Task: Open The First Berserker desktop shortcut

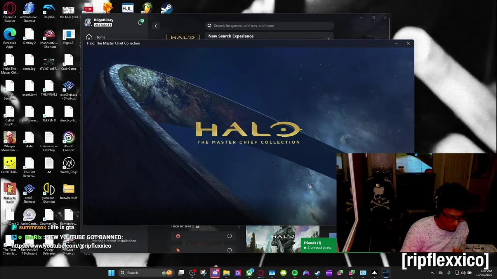Action: 29,167
